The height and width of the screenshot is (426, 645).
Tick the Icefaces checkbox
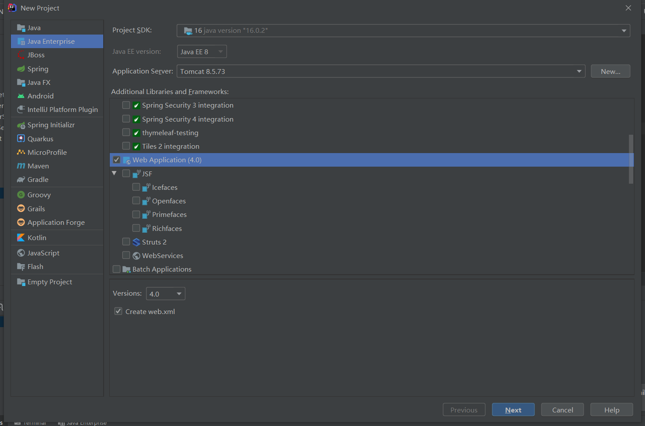(x=136, y=187)
